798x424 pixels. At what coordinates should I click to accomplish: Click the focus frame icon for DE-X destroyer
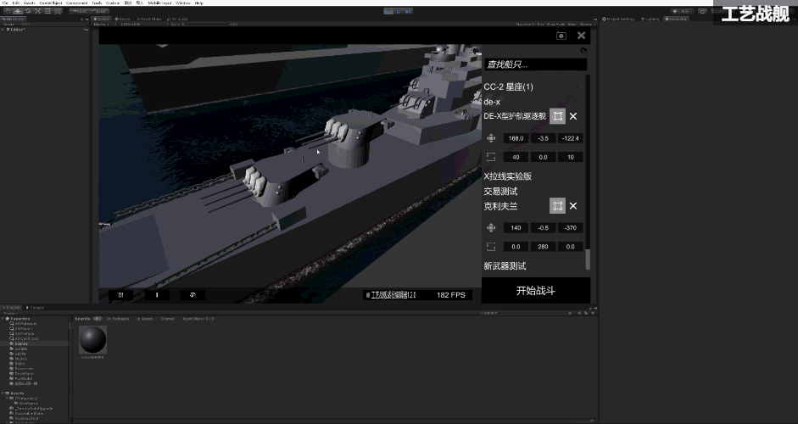(x=557, y=116)
